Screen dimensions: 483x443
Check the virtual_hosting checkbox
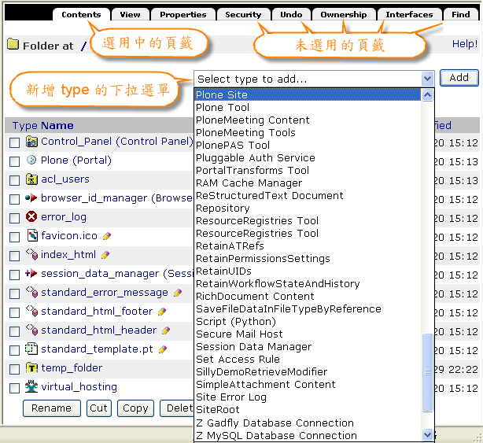pyautogui.click(x=14, y=388)
